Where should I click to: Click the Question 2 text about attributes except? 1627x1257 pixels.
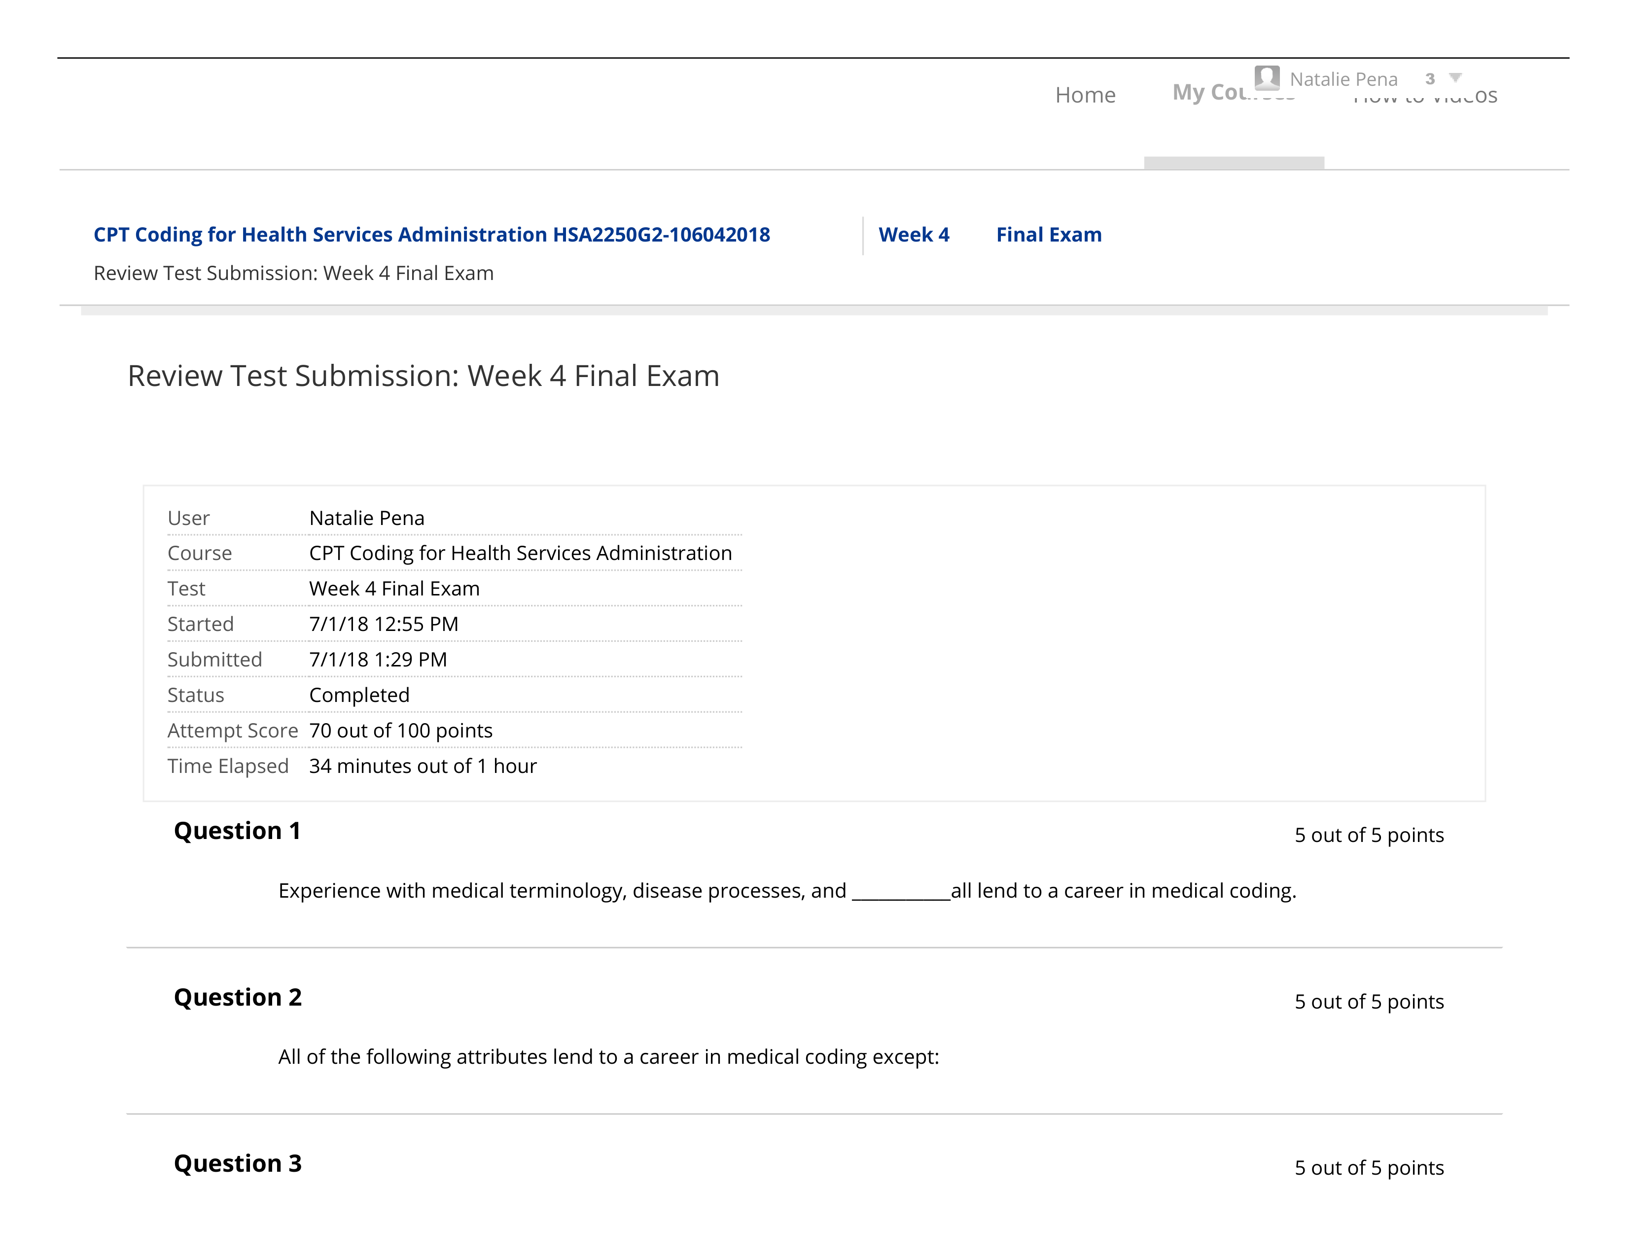click(x=608, y=1057)
